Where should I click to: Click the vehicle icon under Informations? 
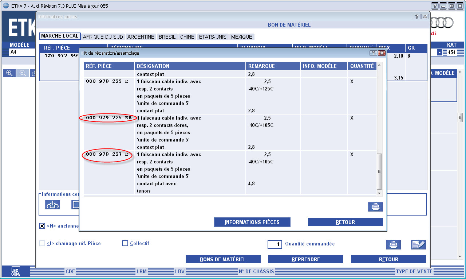click(52, 205)
